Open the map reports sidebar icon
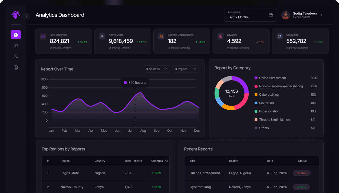Screen dimensions: 339x193 [x=16, y=46]
